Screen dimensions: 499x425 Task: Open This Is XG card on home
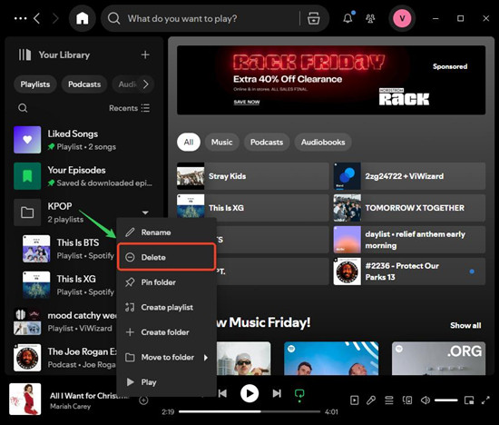pos(253,208)
